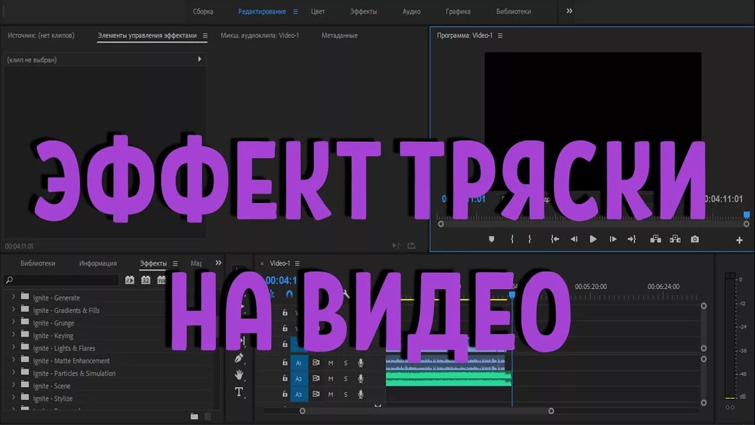755x425 pixels.
Task: Mute audio track A3
Action: click(331, 394)
